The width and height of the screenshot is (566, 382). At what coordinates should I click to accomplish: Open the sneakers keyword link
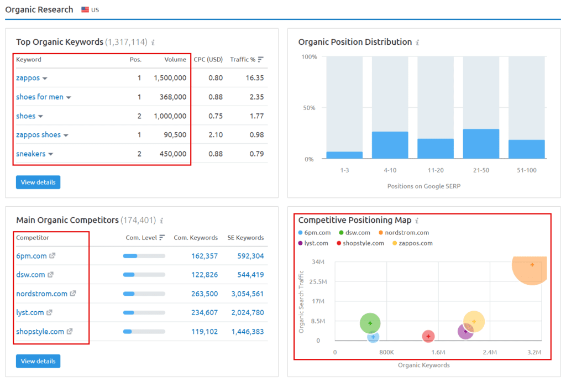(31, 154)
